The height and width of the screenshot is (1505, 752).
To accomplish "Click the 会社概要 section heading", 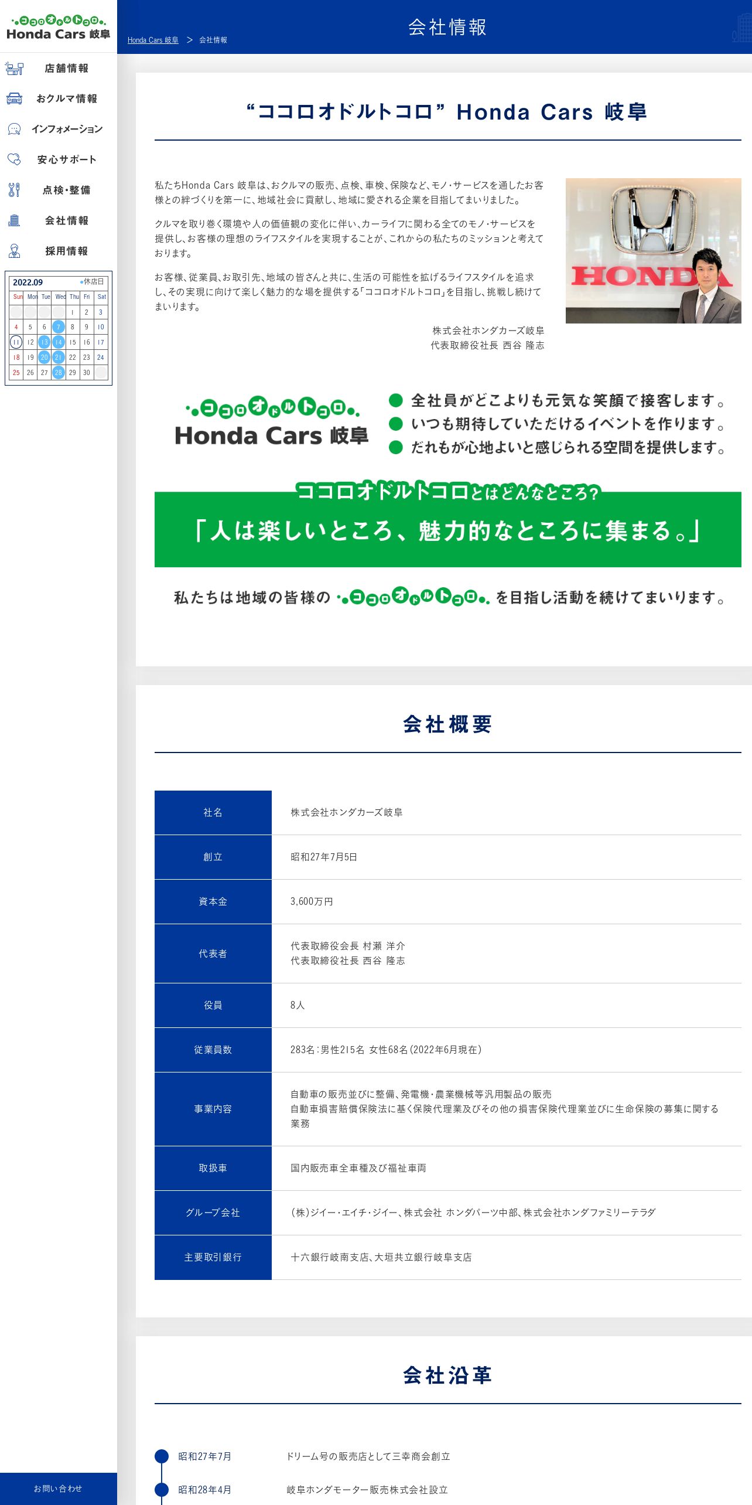I will [448, 724].
